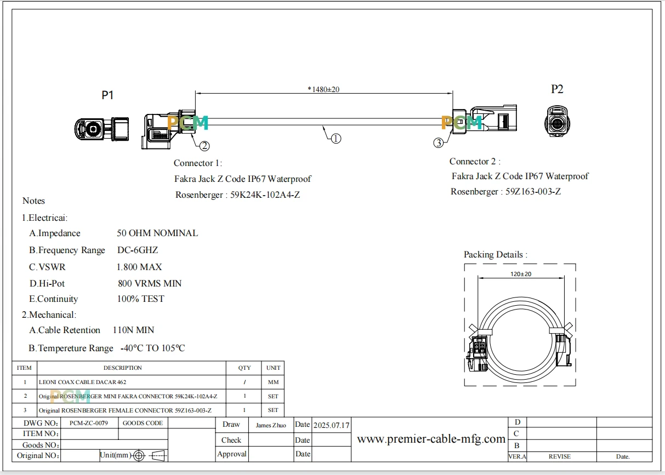Click the REVISE column header cell
Viewport: 665px width, 475px height.
(x=559, y=456)
